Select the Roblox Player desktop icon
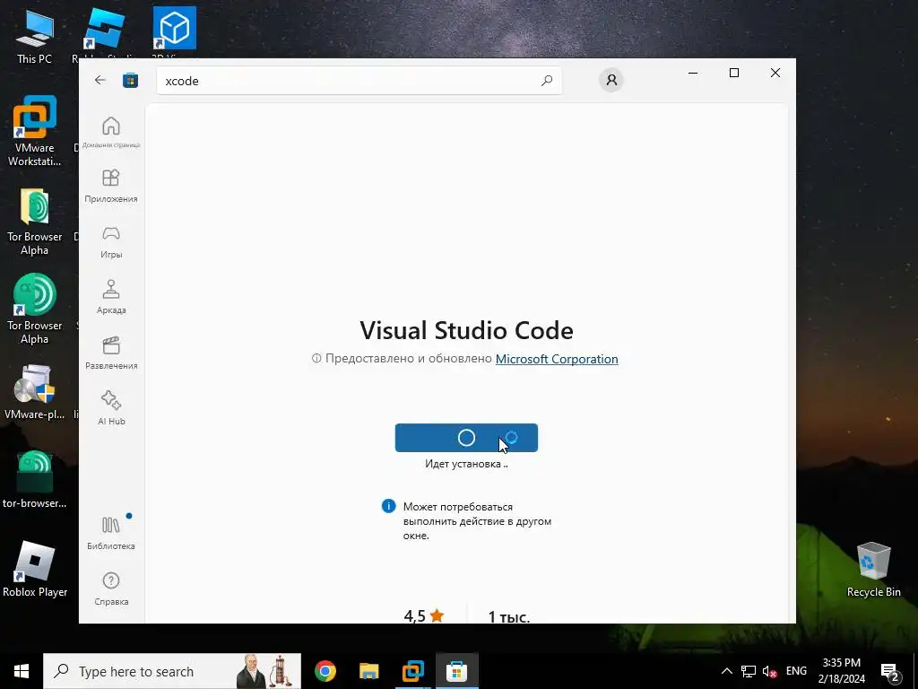Viewport: 918px width, 689px height. 35,569
